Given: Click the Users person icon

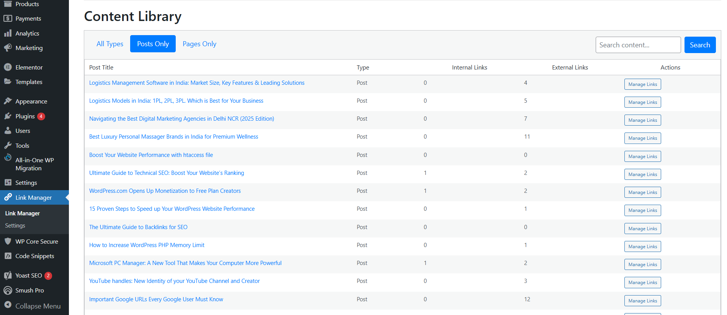Looking at the screenshot, I should tap(8, 131).
